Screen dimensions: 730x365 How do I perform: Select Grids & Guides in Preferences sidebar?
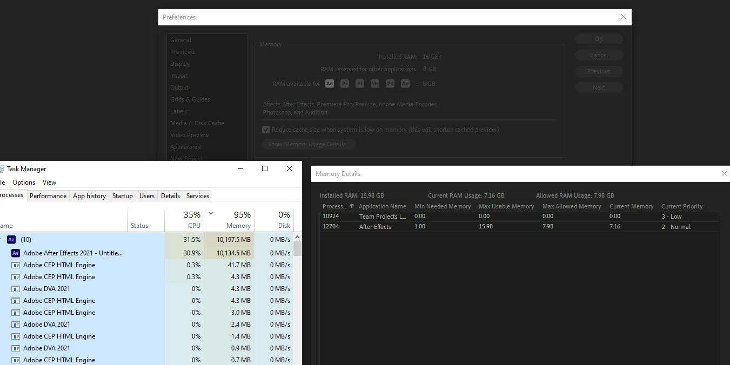(x=190, y=99)
